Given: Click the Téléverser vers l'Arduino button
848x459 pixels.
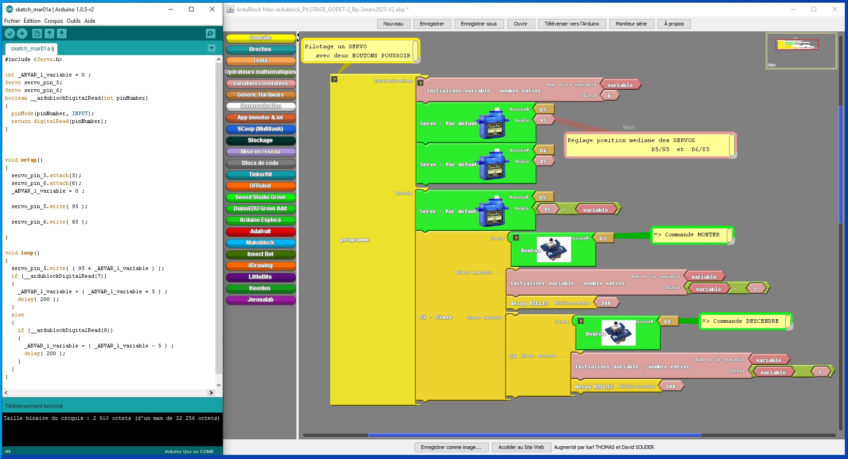Looking at the screenshot, I should pos(572,24).
